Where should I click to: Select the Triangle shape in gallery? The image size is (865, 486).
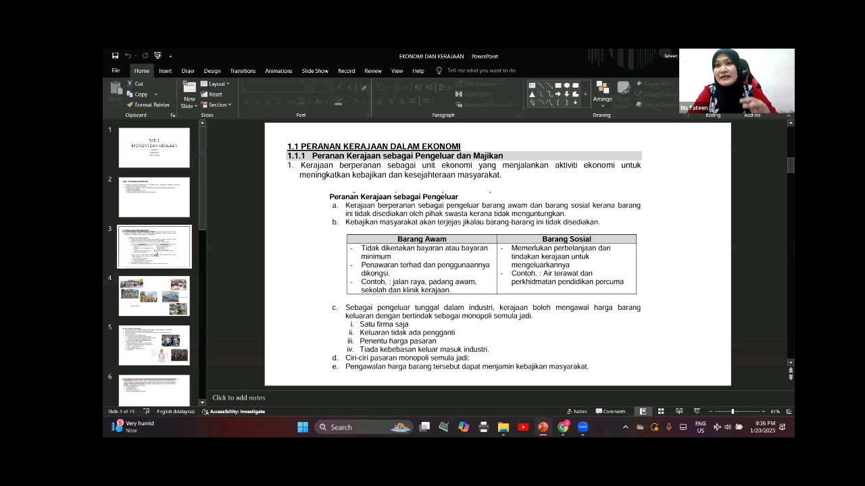point(533,94)
